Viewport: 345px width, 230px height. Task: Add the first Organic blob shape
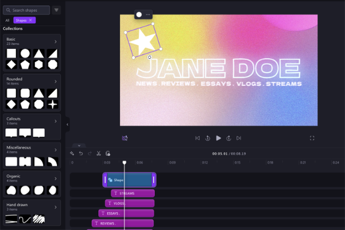11,190
